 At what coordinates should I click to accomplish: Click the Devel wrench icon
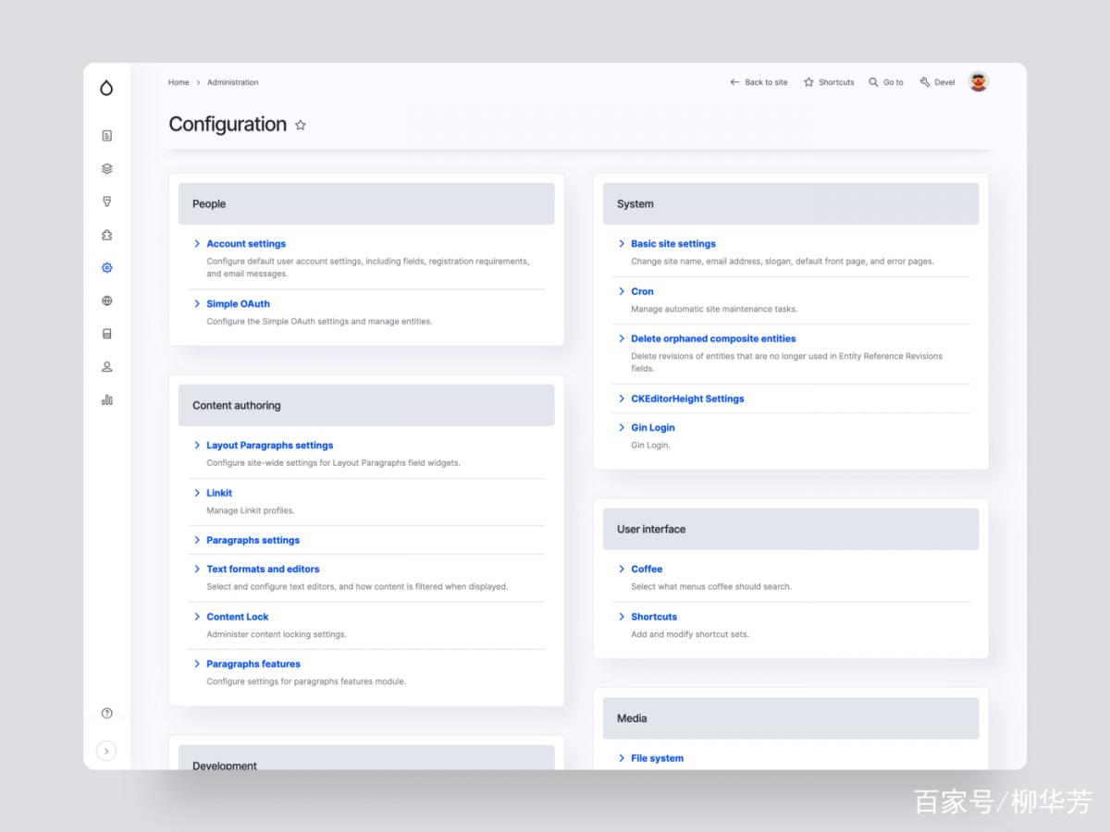(925, 82)
